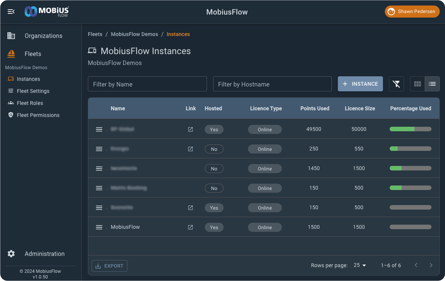Open the row menu for the MobiusFlow instance
This screenshot has width=445, height=281.
(99, 227)
